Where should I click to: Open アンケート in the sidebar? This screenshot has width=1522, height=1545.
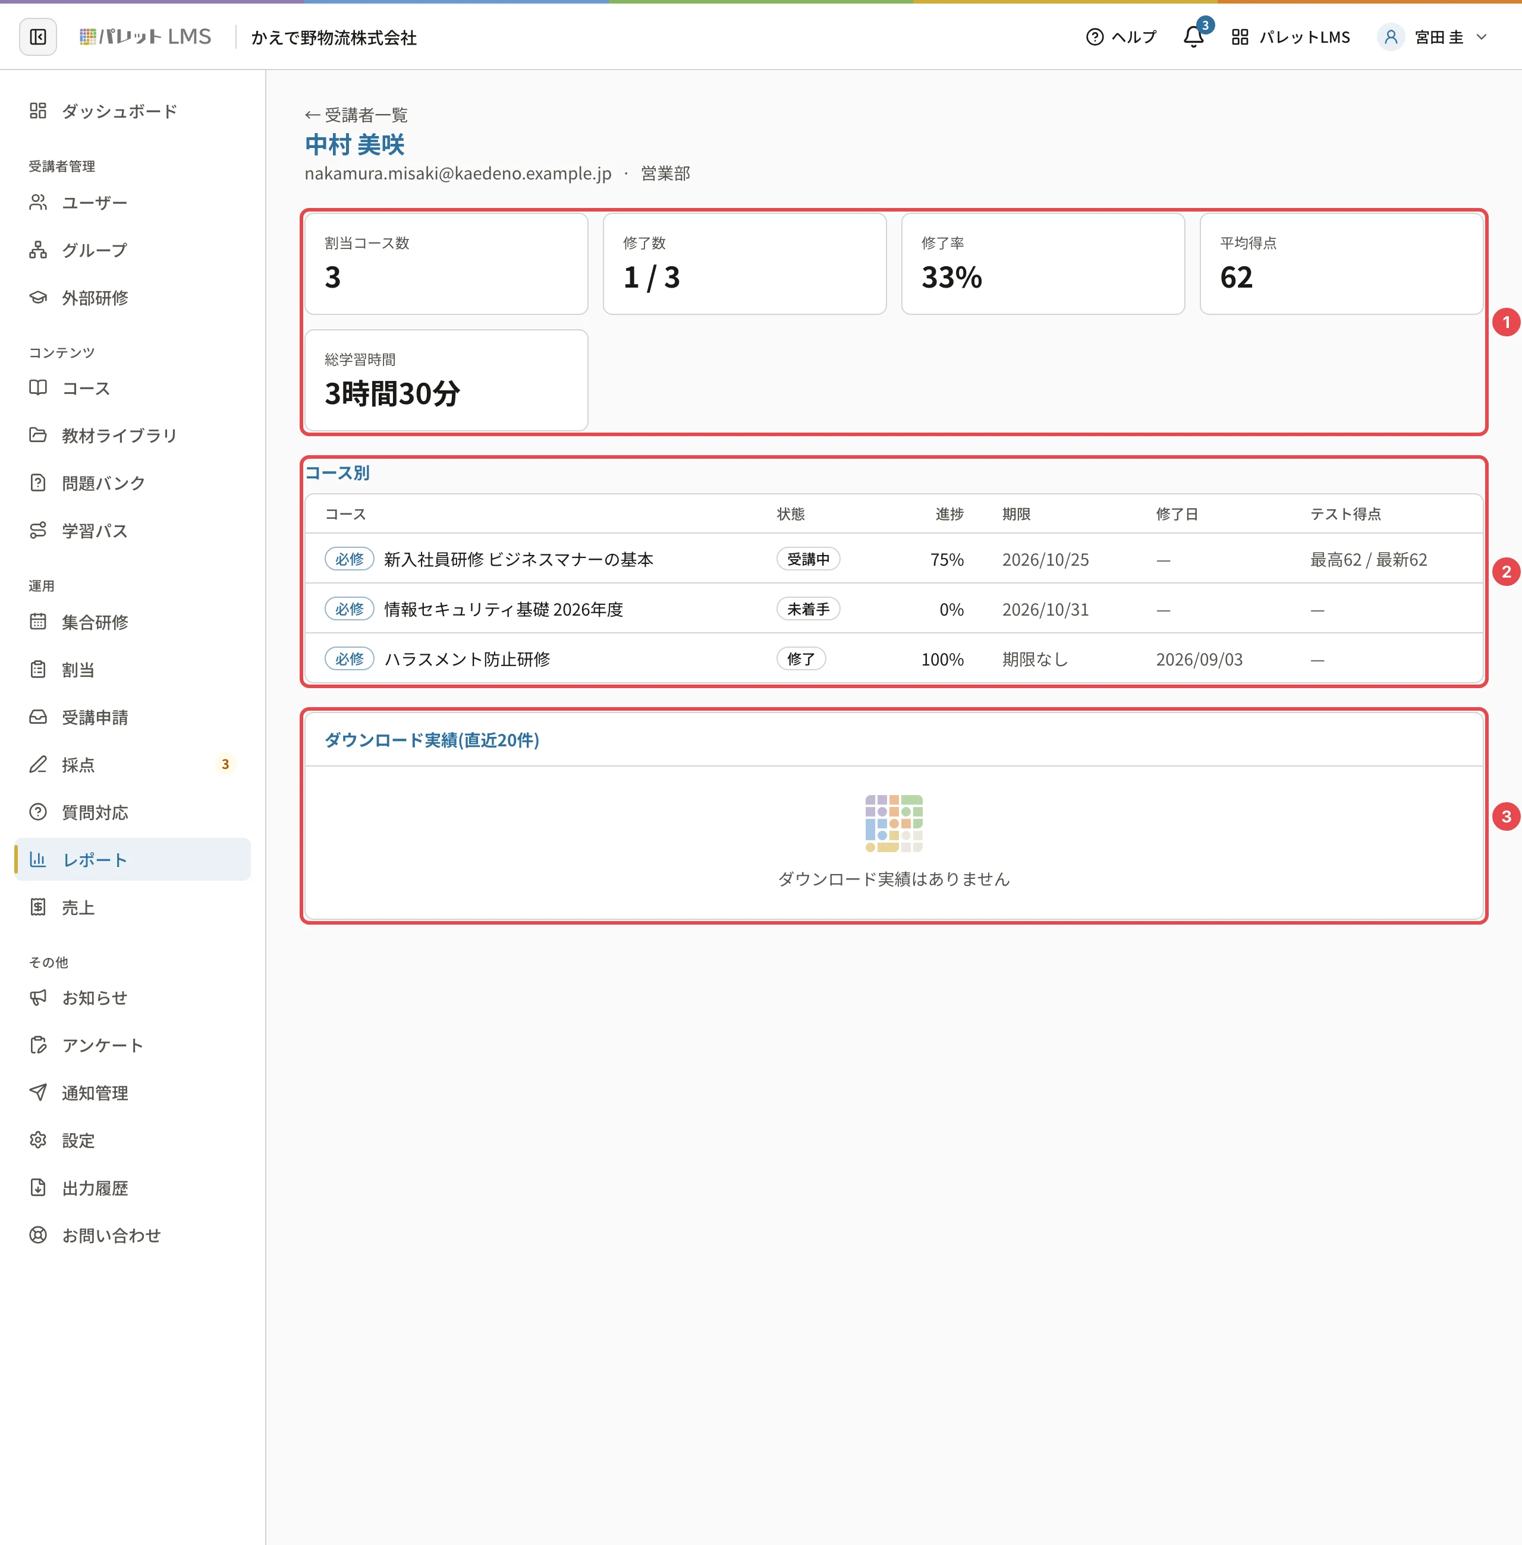tap(133, 1046)
